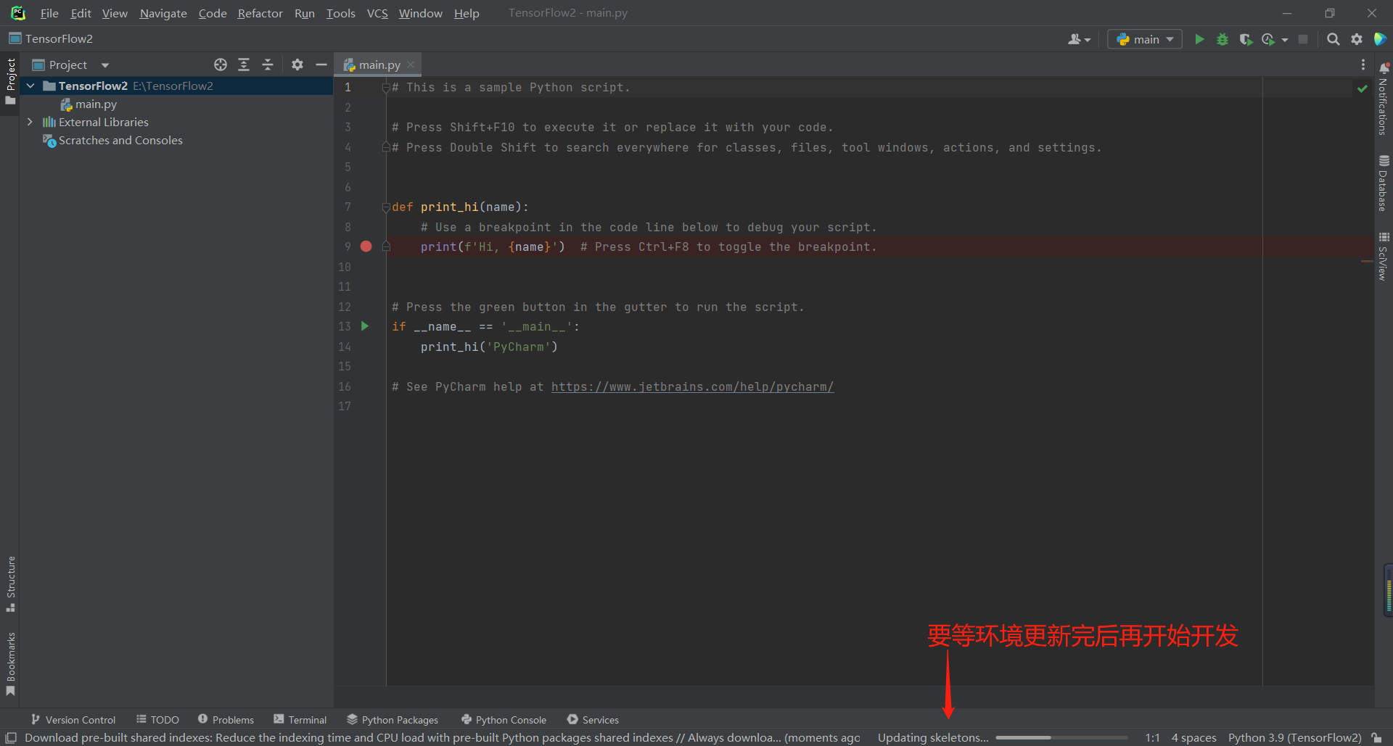
Task: Click the shared indexes status message
Action: coord(442,737)
